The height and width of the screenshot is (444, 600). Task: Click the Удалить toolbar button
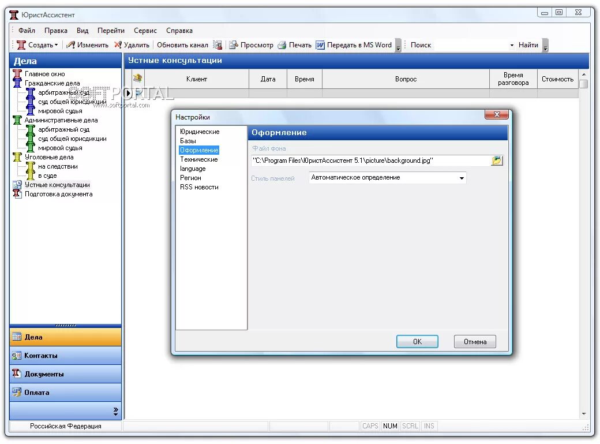(x=132, y=45)
